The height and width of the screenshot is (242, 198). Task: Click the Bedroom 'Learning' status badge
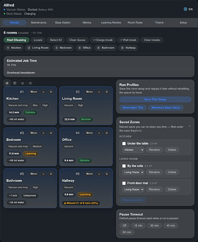(x=30, y=153)
